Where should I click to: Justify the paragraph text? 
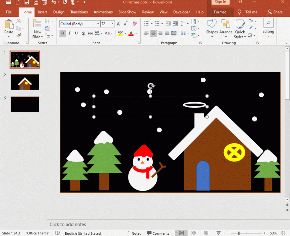tap(167, 33)
